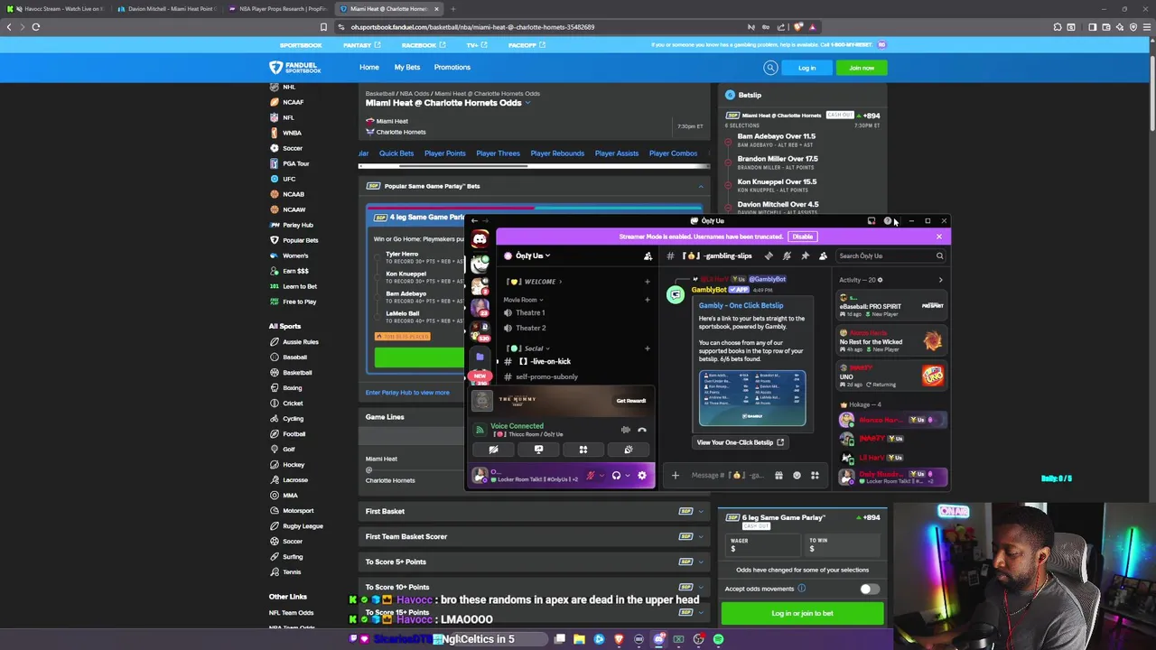Open File Explorer from the taskbar
The height and width of the screenshot is (650, 1156).
579,639
